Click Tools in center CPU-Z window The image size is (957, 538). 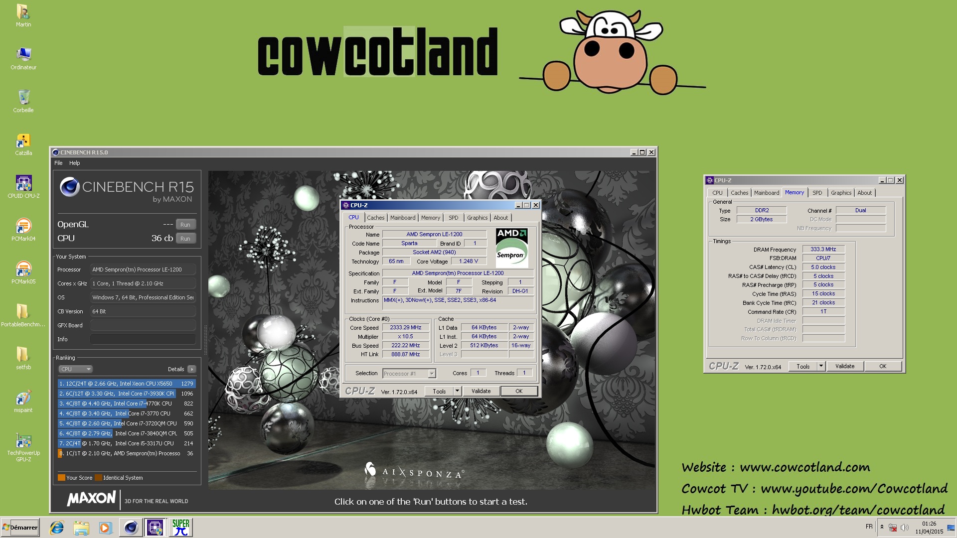pos(439,392)
